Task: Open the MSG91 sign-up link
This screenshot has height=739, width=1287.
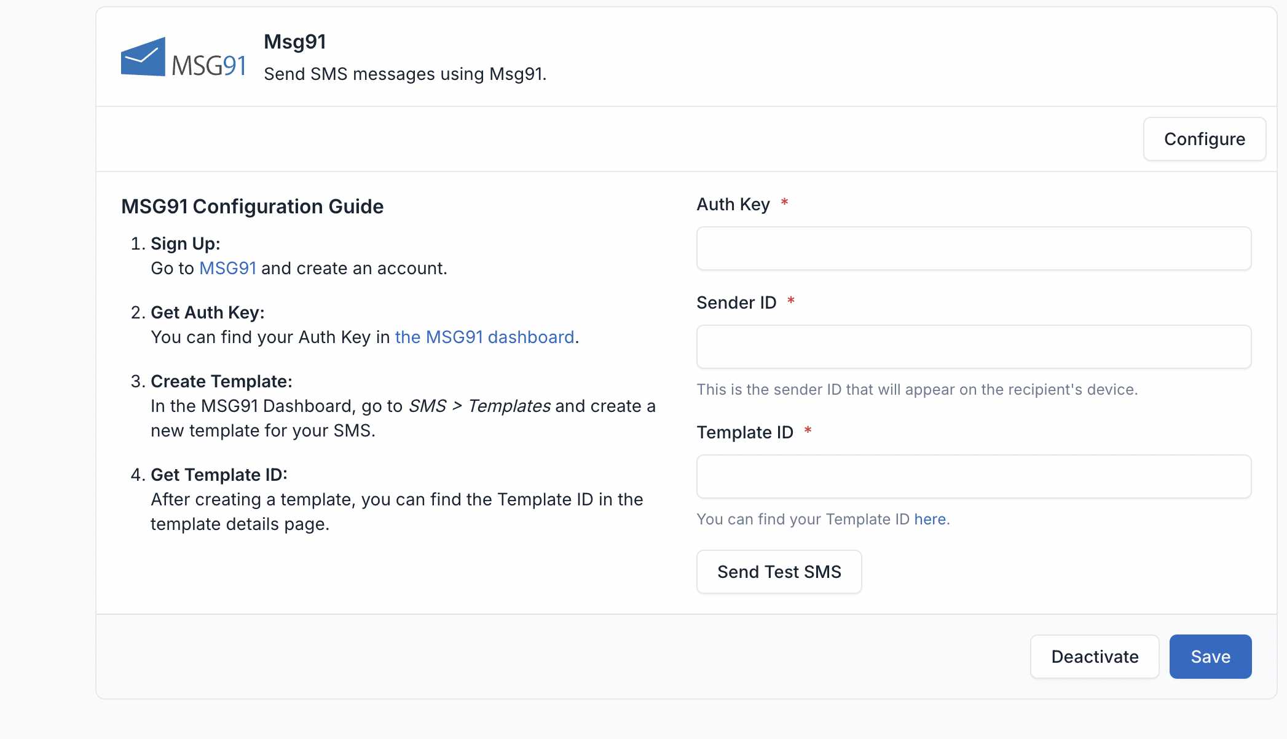Action: point(227,268)
